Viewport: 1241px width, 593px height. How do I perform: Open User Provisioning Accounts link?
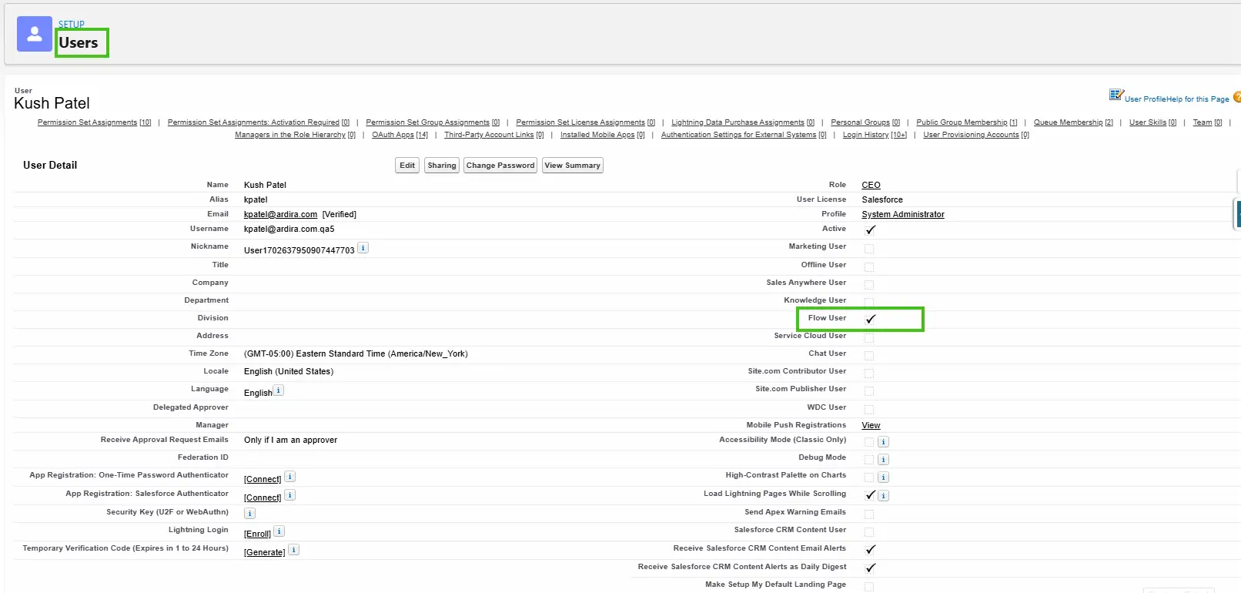[x=976, y=135]
